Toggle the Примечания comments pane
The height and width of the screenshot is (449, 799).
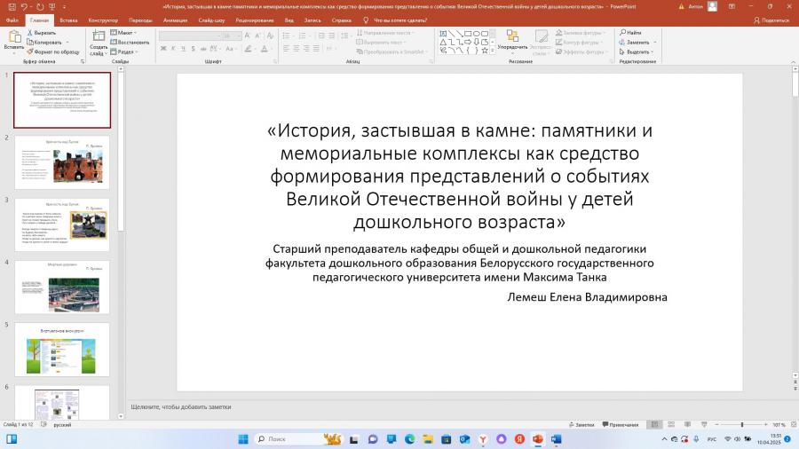pos(621,424)
